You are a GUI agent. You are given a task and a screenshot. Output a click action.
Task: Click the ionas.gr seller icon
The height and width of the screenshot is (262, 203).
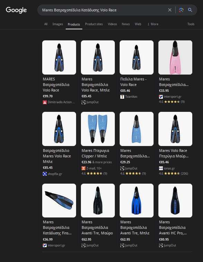coord(161,168)
